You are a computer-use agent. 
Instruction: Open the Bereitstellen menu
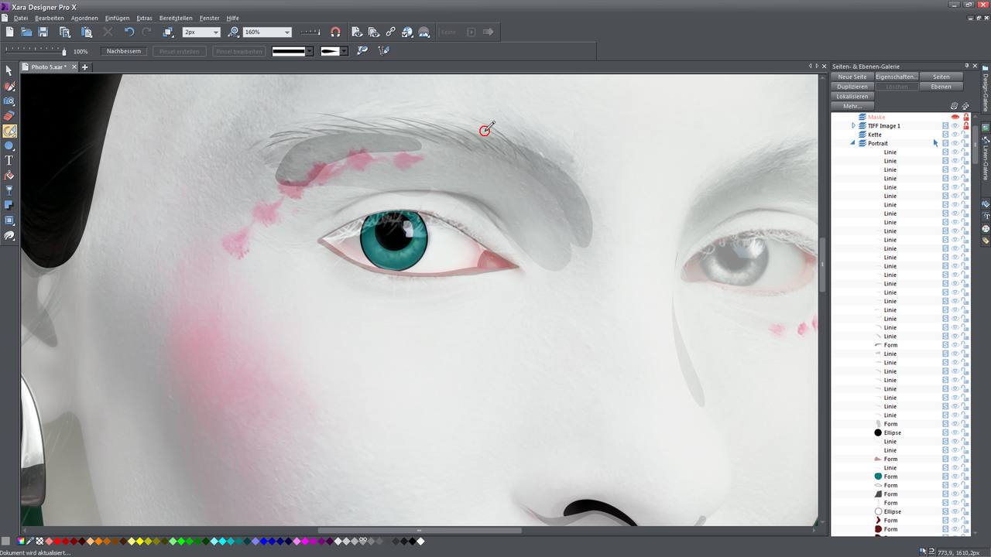[177, 18]
